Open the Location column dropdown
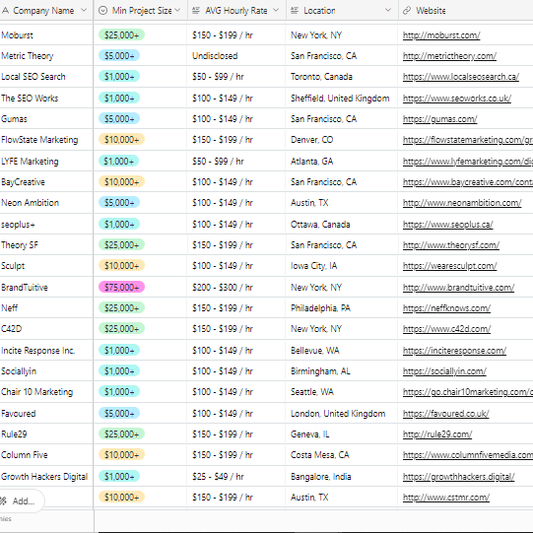The width and height of the screenshot is (533, 533). tap(388, 11)
